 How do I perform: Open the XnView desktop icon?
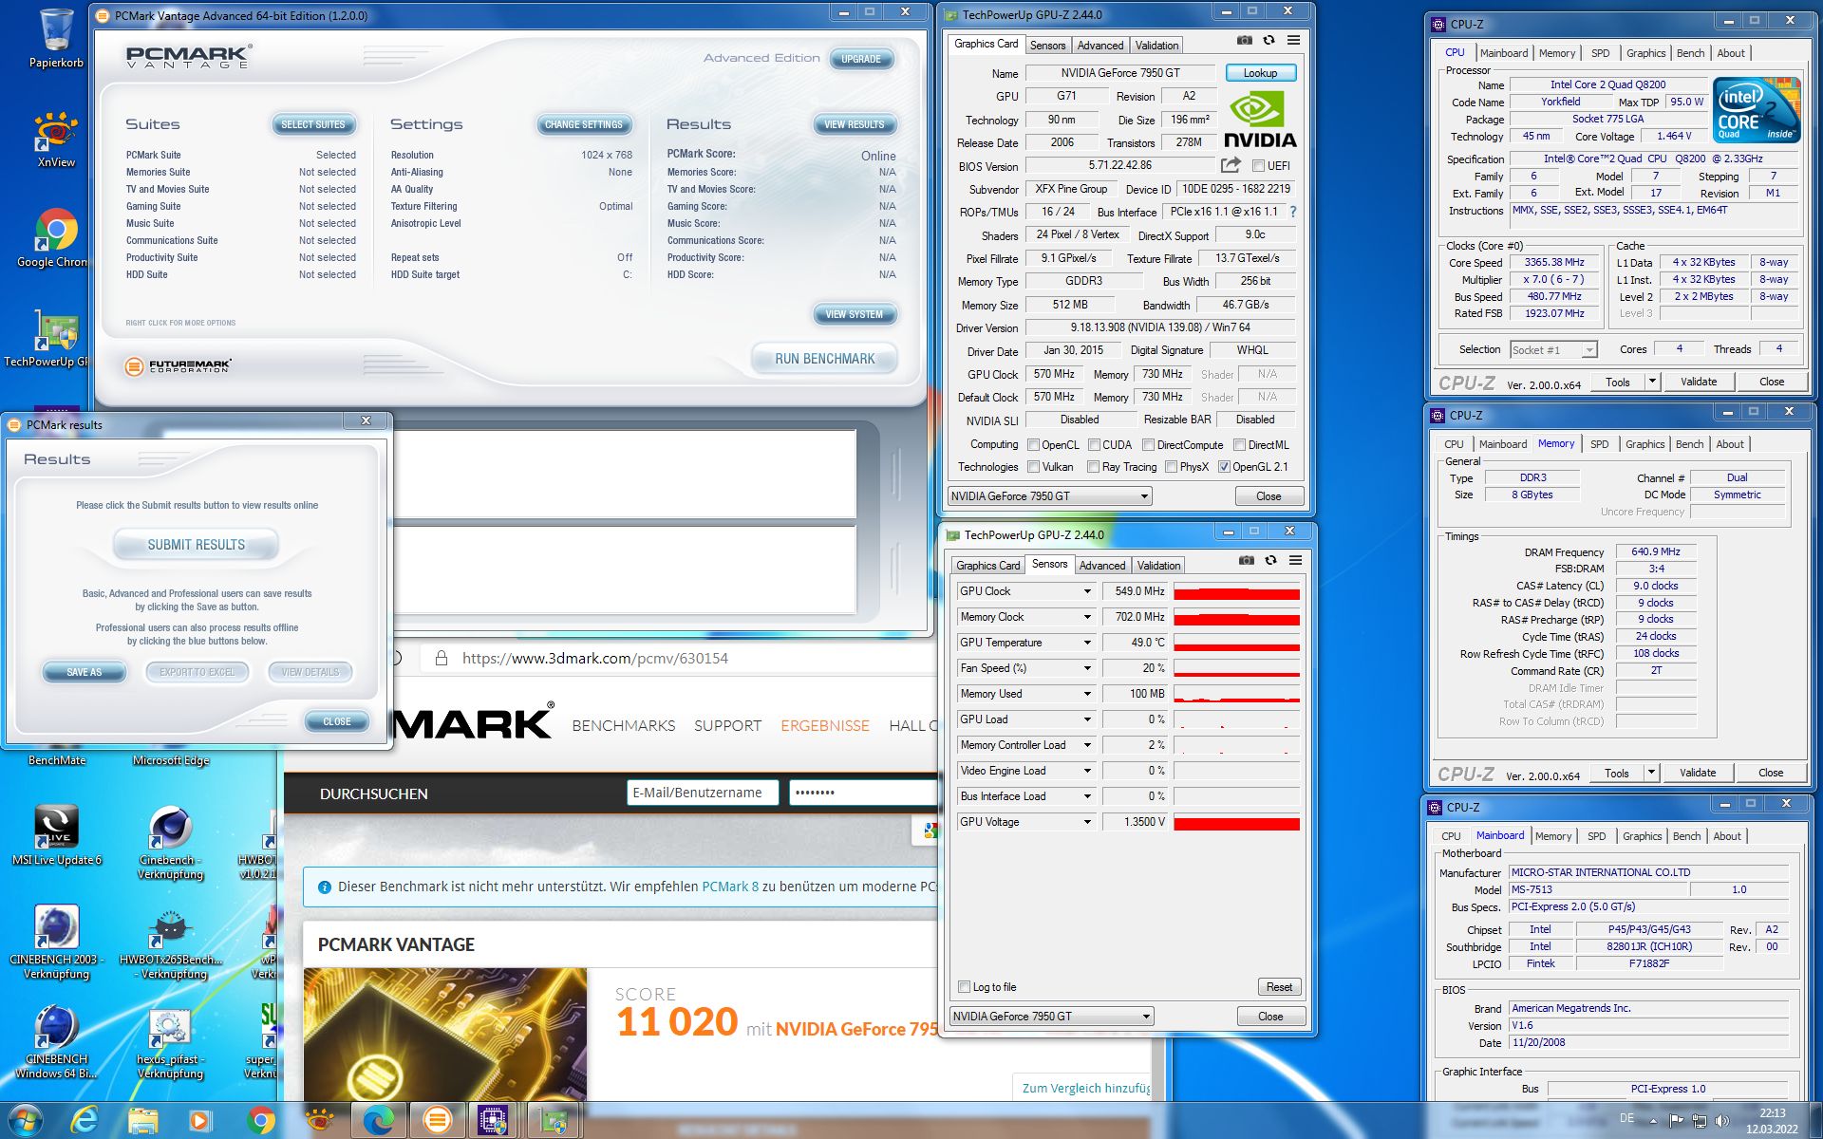[56, 139]
